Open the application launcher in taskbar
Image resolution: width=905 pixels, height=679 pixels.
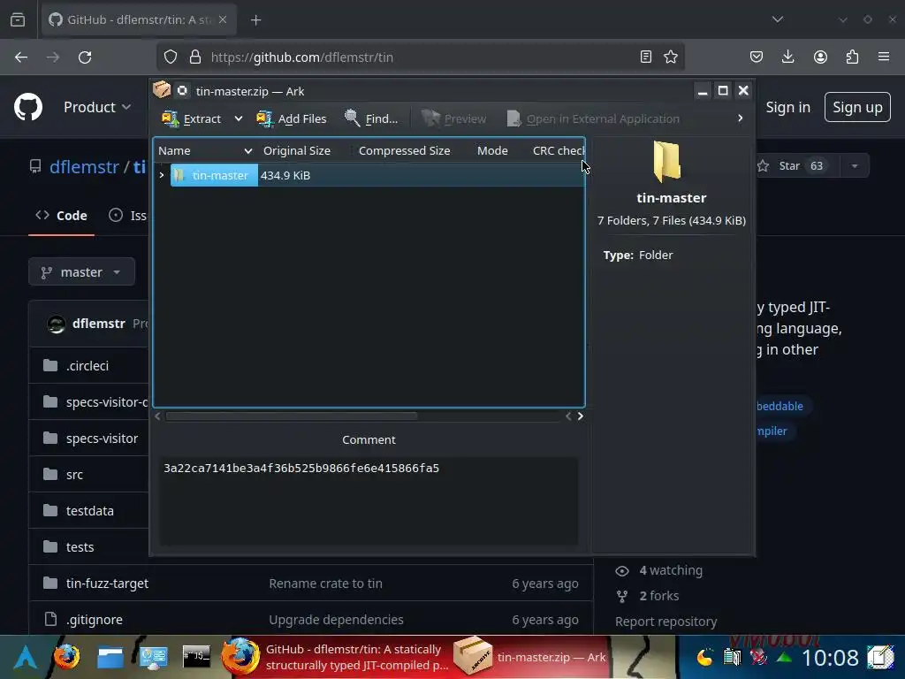pos(25,657)
